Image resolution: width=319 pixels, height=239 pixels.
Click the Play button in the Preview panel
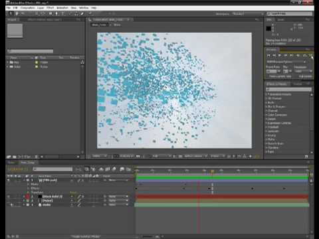280,55
